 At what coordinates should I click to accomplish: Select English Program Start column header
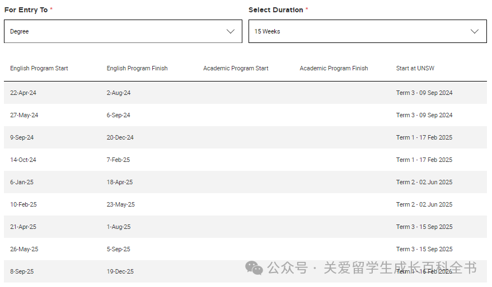(39, 68)
